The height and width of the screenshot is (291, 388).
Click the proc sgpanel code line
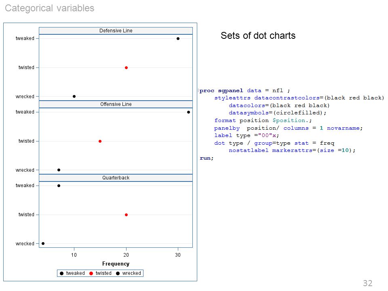pyautogui.click(x=245, y=91)
